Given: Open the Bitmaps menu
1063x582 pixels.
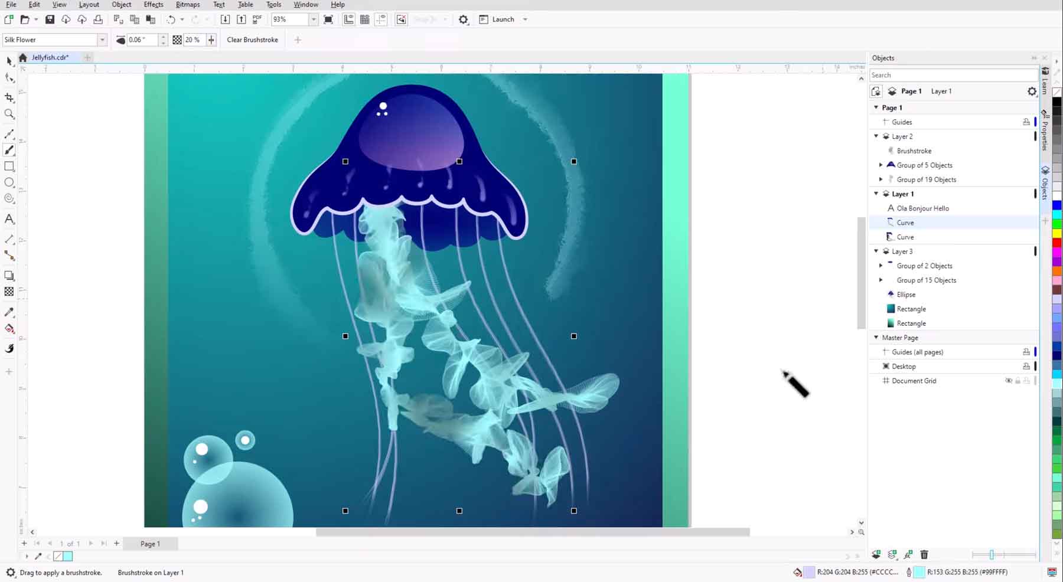Looking at the screenshot, I should [x=187, y=4].
